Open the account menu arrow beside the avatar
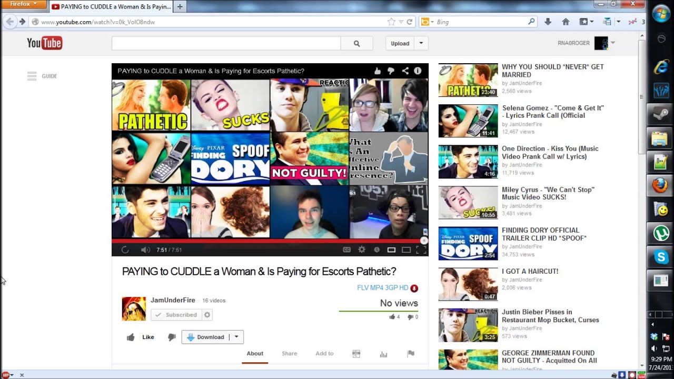This screenshot has width=674, height=379. point(613,43)
